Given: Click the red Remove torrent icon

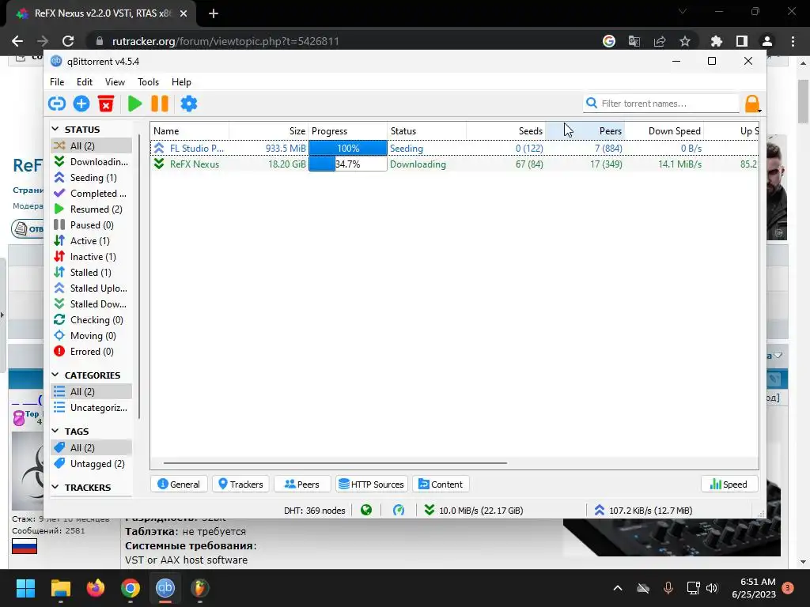Looking at the screenshot, I should [x=106, y=104].
